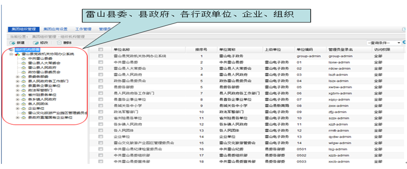This screenshot has height=169, width=407.
Task: Open the 查询条件 dropdown
Action: pos(383,43)
